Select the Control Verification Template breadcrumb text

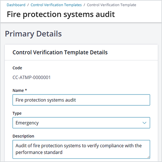[111, 5]
